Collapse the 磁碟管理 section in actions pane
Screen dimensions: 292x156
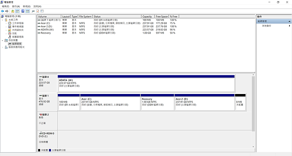click(x=289, y=21)
